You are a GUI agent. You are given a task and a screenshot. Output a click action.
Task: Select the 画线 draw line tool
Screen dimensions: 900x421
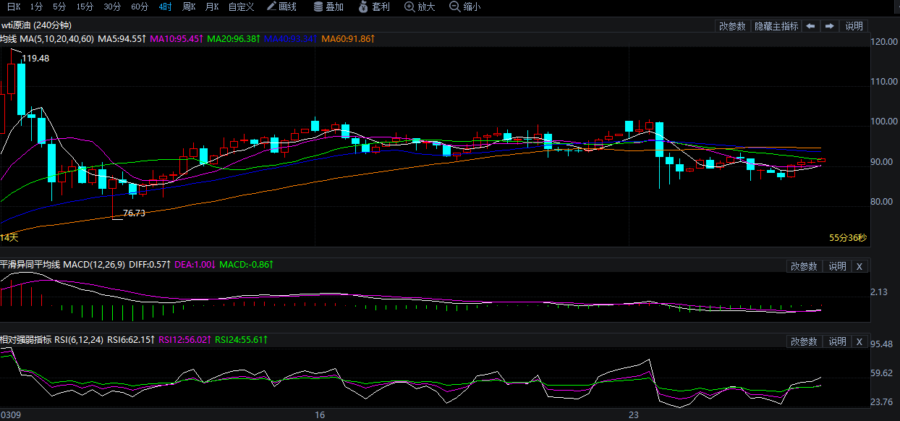coord(281,7)
